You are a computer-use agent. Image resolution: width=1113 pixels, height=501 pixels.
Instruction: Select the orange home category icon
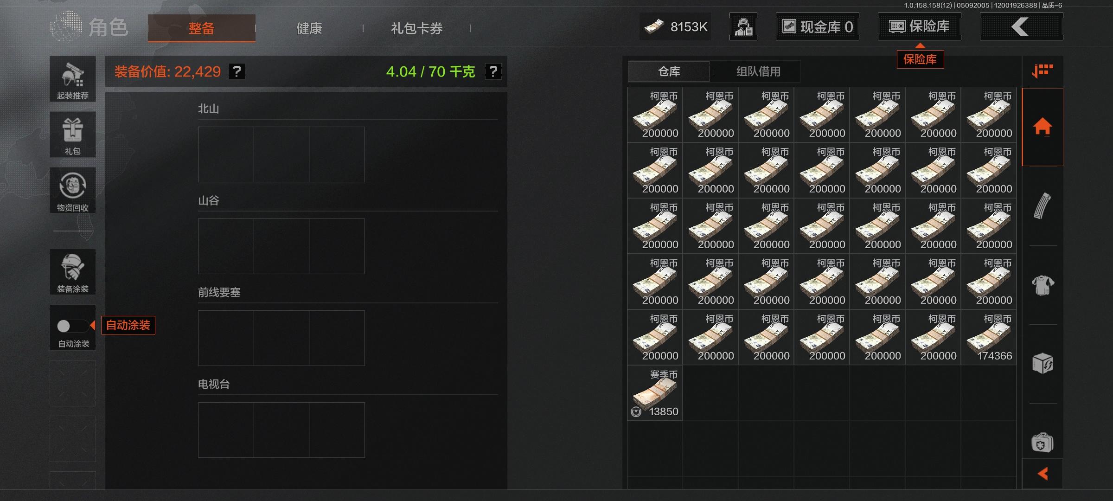coord(1043,127)
